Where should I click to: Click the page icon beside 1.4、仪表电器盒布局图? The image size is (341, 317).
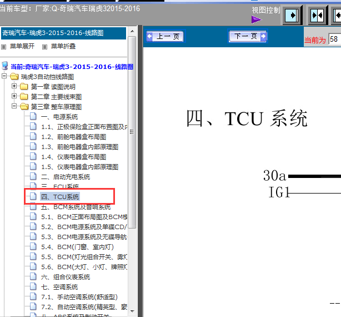33,156
